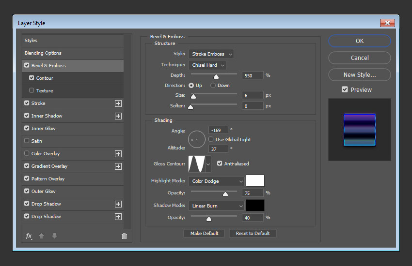412x266 pixels.
Task: Click the plus icon beside Color Overlay
Action: [118, 154]
